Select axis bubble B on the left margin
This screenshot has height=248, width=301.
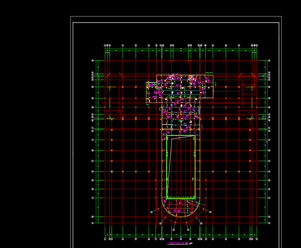pyautogui.click(x=92, y=217)
